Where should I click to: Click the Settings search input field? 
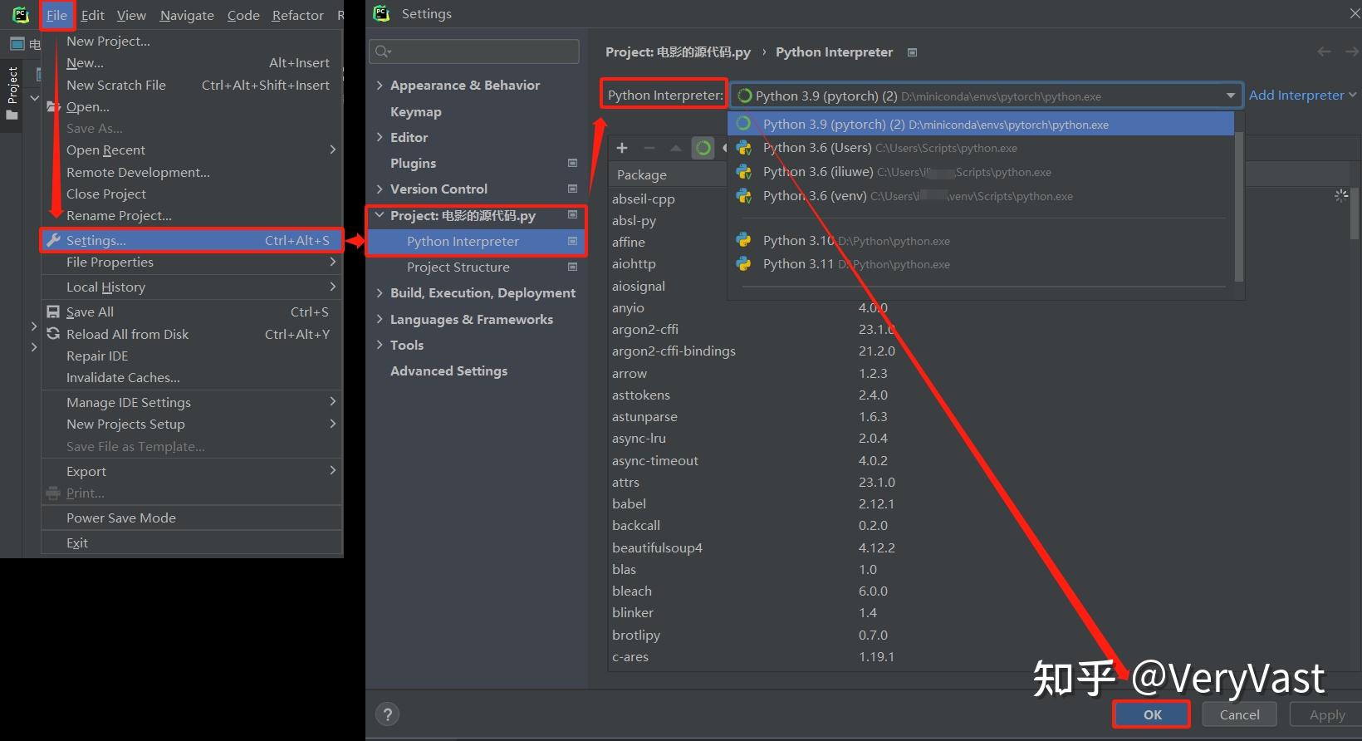click(x=474, y=52)
